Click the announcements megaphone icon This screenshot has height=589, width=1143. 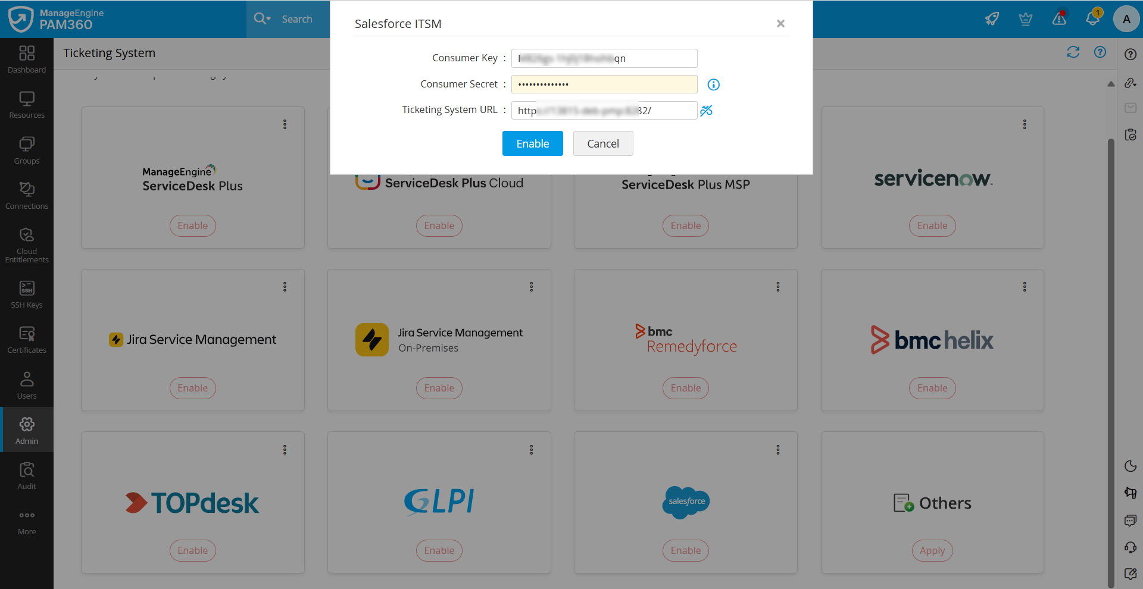point(1130,493)
